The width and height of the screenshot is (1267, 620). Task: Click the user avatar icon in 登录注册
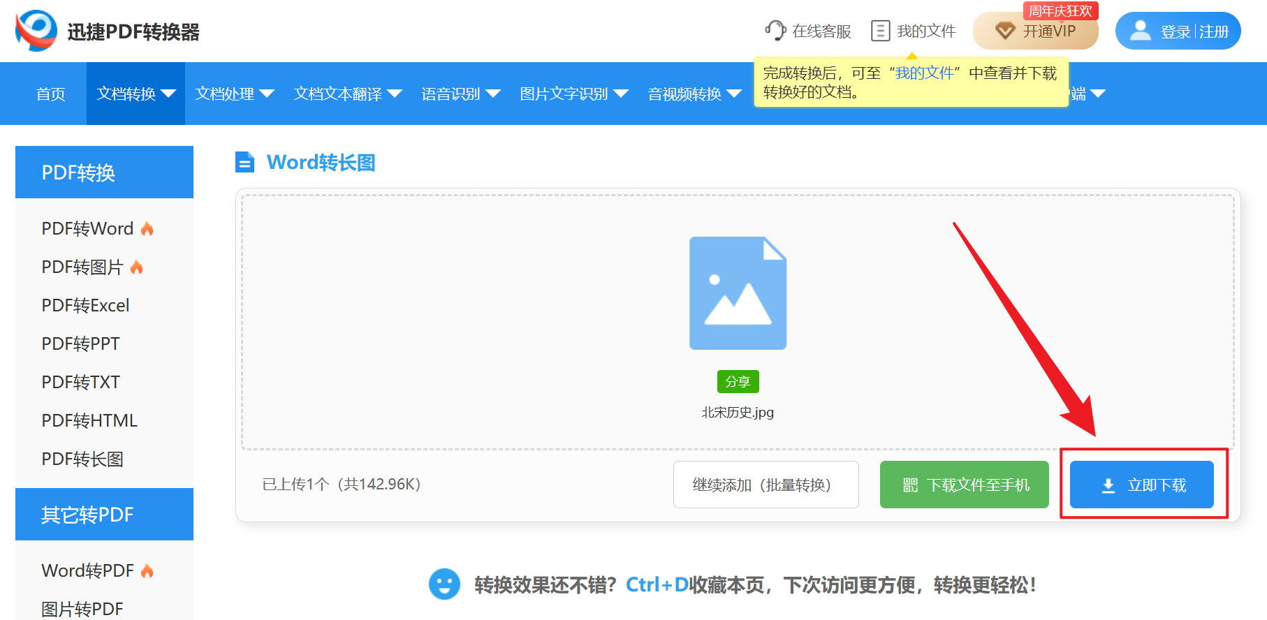tap(1140, 31)
